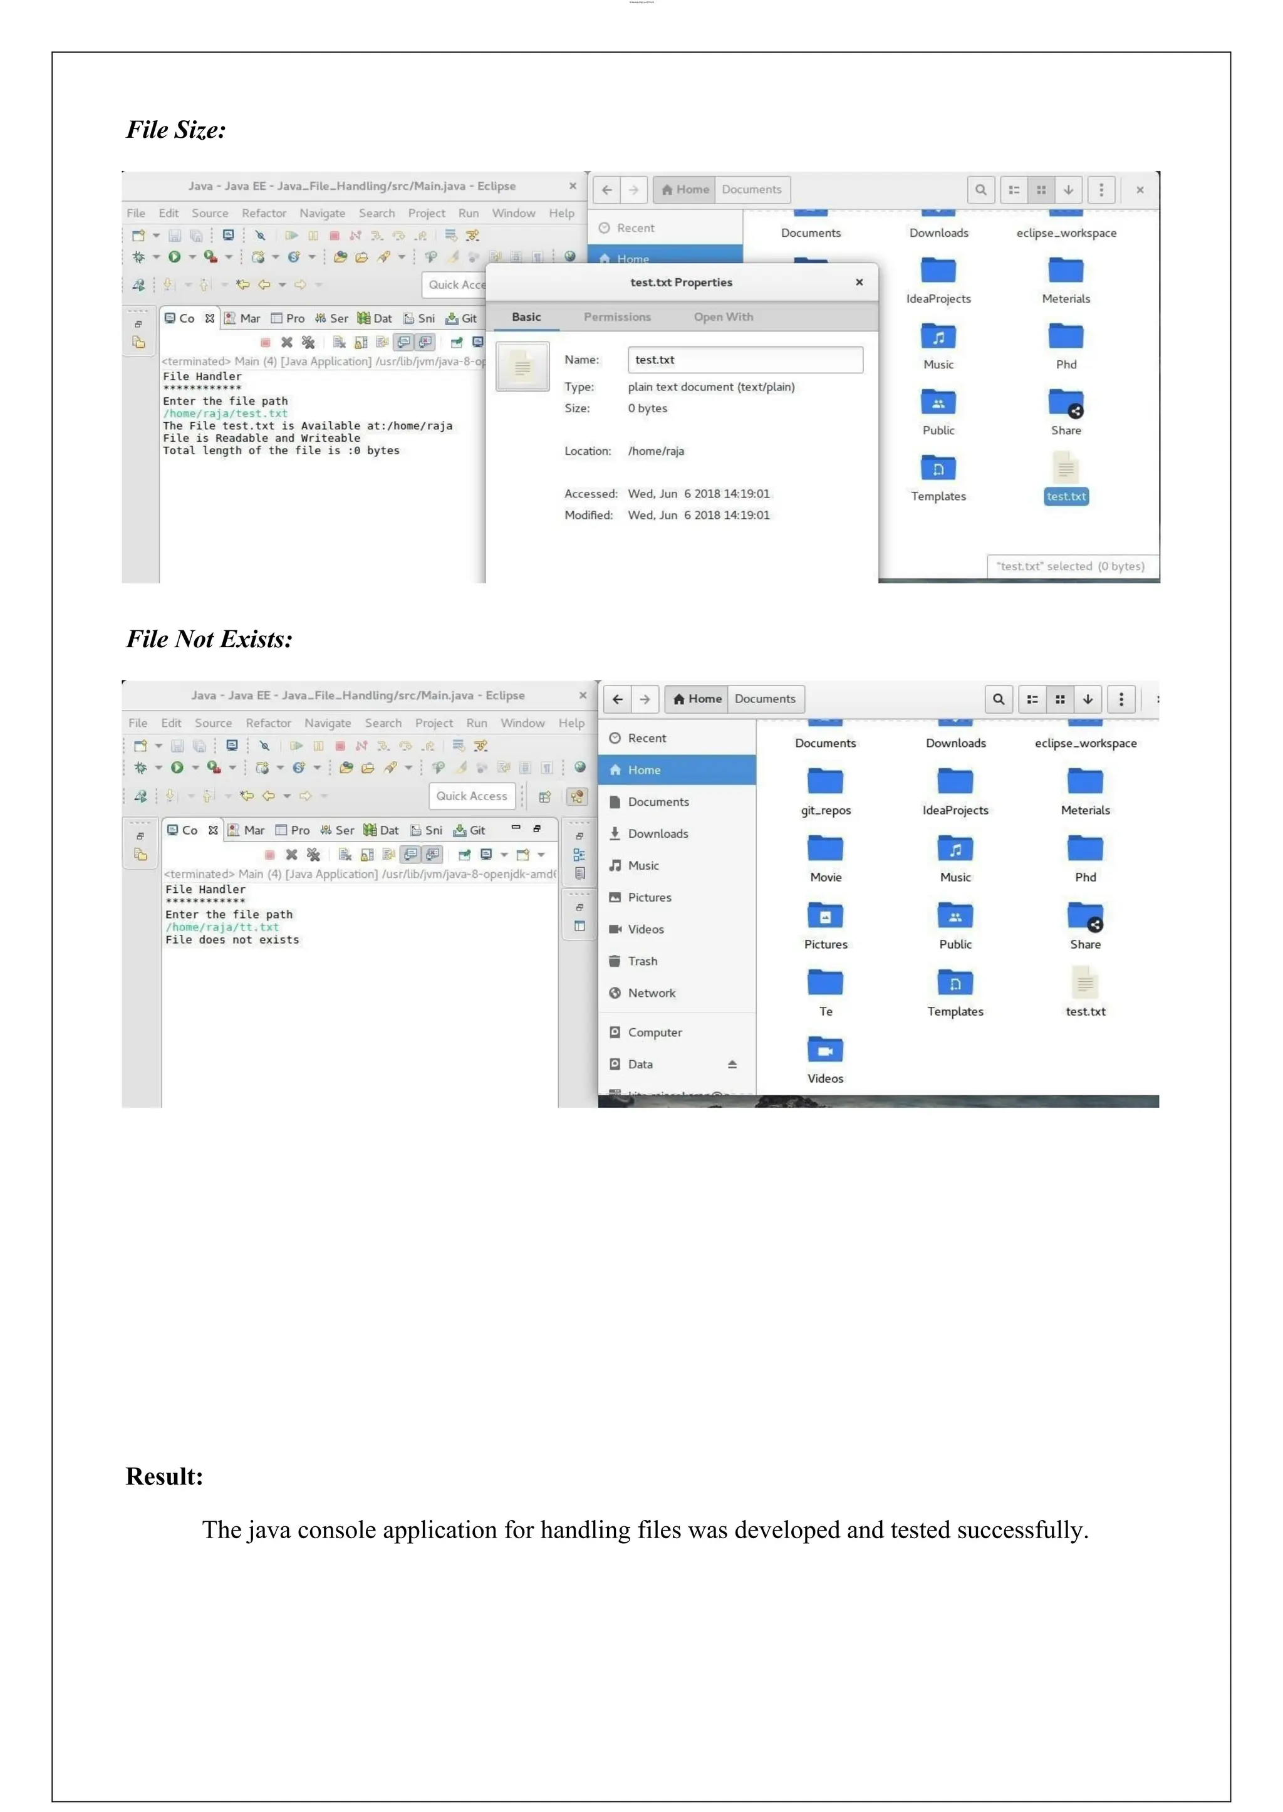This screenshot has width=1283, height=1812.
Task: Switch to Ser tab in File Size Eclipse
Action: tap(331, 318)
